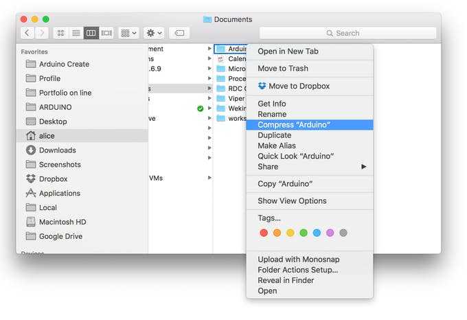Select cover flow view icon
Viewport: 467px width, 320px height.
(x=106, y=33)
